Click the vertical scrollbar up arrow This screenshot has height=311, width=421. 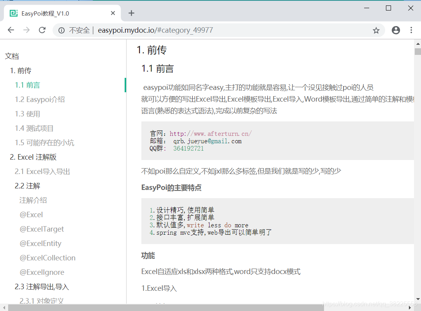click(418, 44)
